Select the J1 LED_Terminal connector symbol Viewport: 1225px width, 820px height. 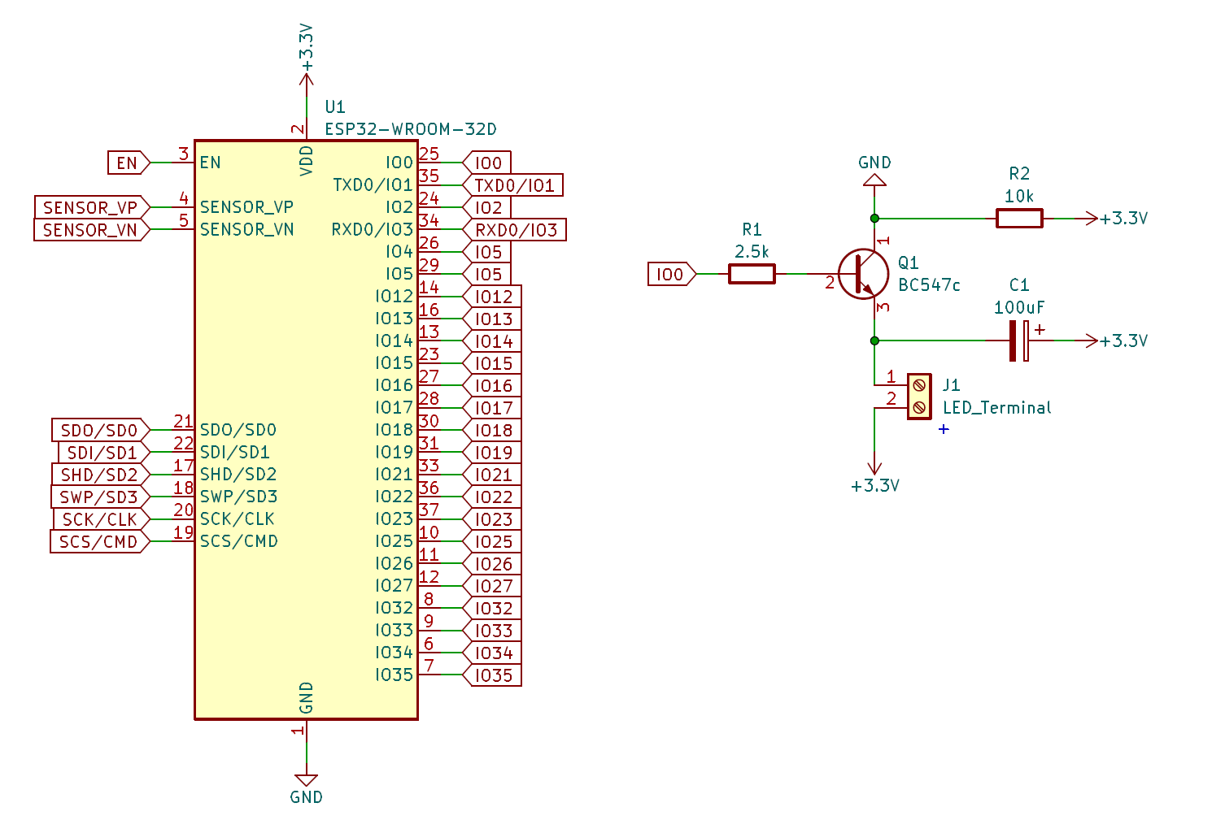click(x=919, y=397)
